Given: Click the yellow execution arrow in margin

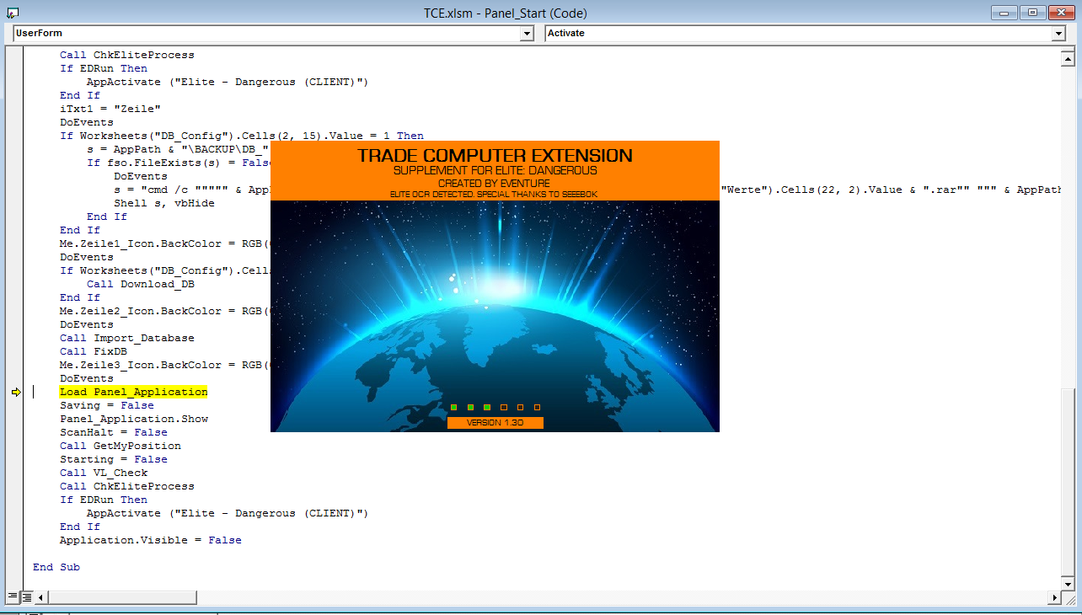Looking at the screenshot, I should [x=16, y=392].
